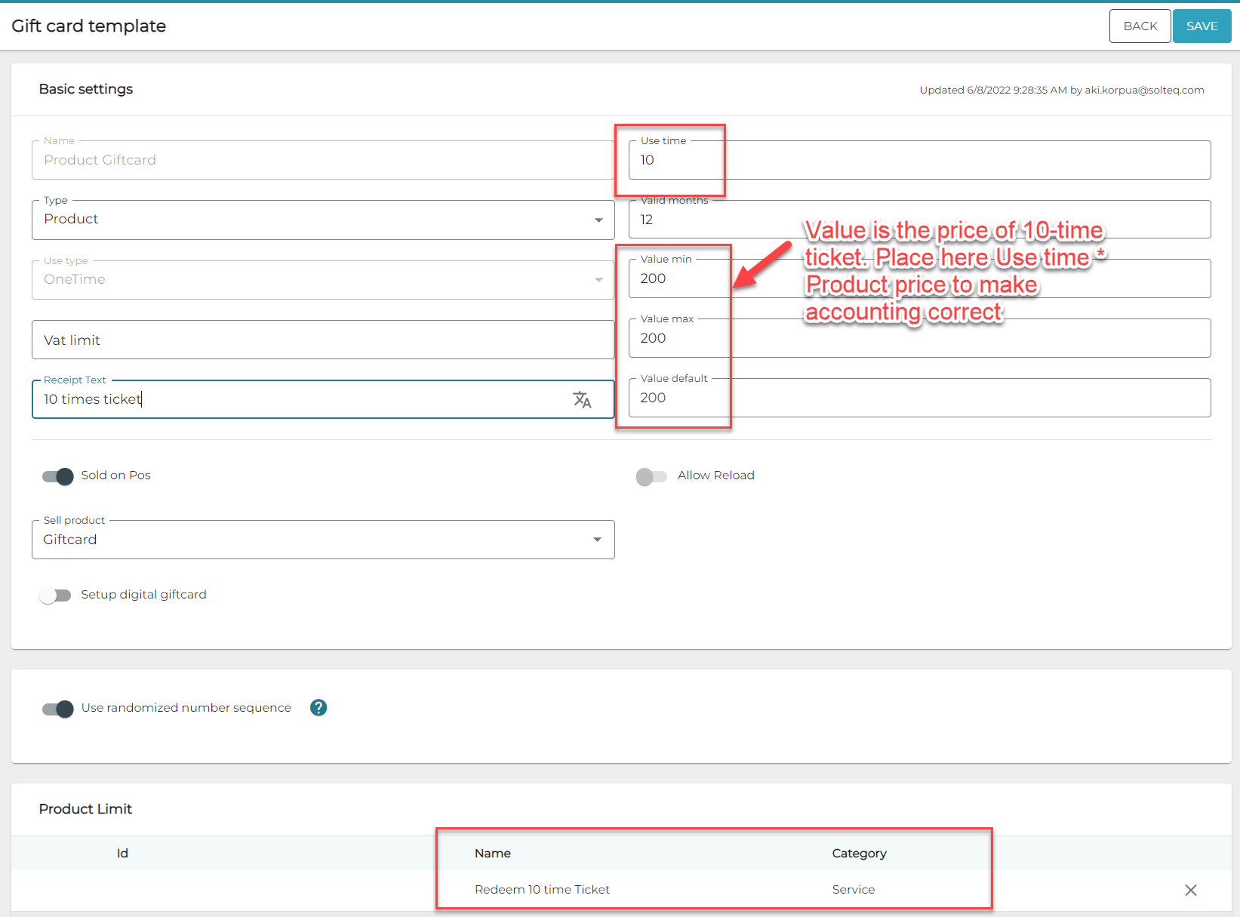Focus the Valid months input

point(919,220)
